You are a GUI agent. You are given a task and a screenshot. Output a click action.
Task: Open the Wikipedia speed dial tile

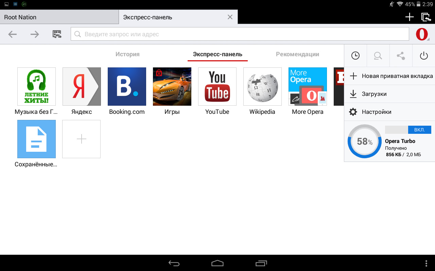tap(262, 91)
